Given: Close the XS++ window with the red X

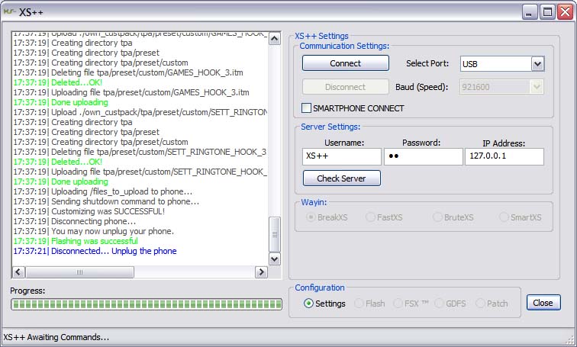Looking at the screenshot, I should pyautogui.click(x=565, y=12).
